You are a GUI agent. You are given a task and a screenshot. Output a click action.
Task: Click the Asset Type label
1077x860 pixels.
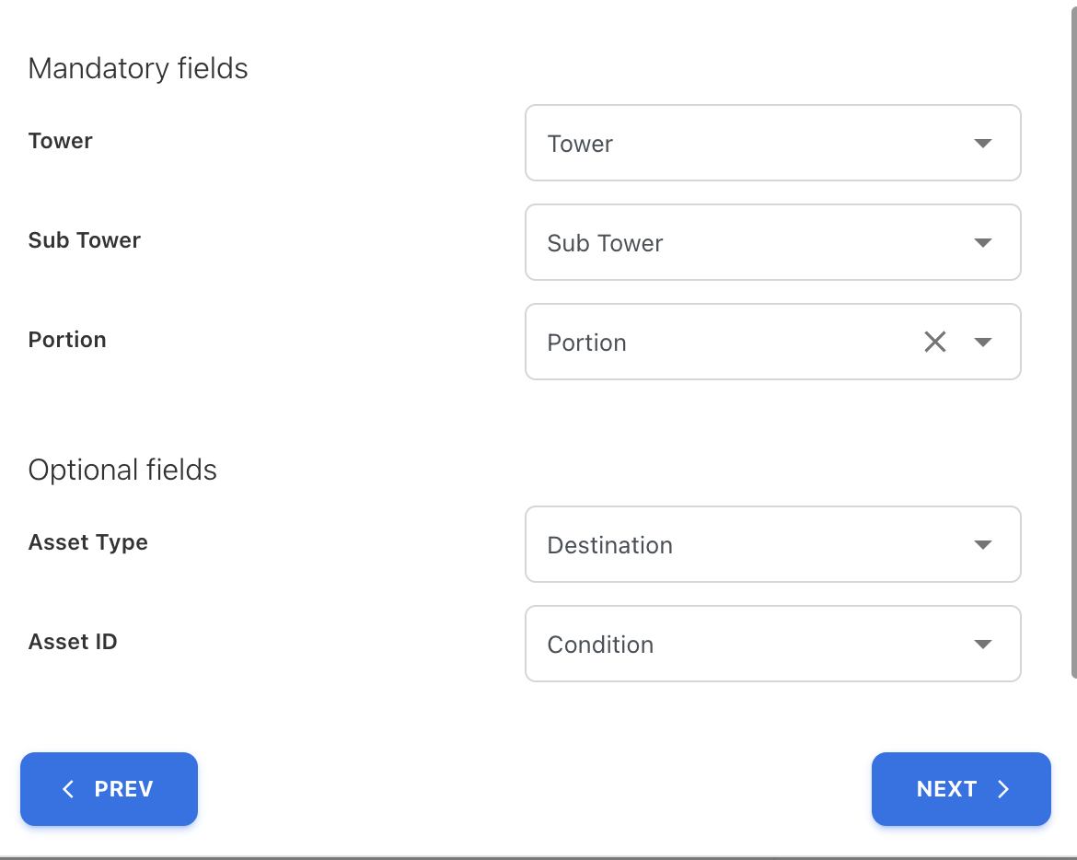88,542
